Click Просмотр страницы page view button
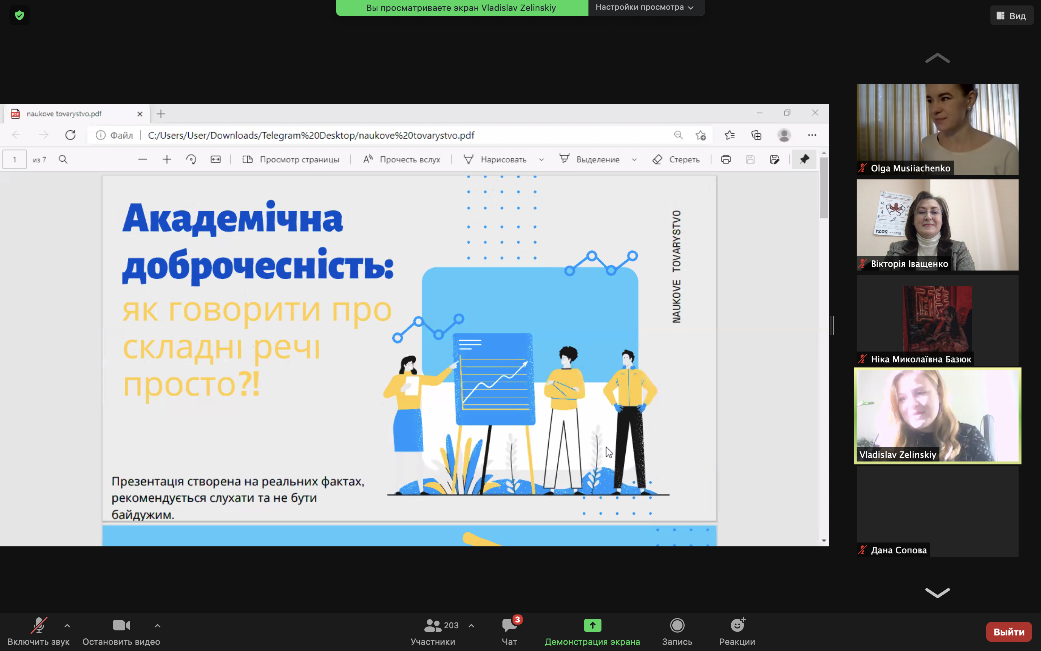The image size is (1041, 651). click(x=291, y=159)
